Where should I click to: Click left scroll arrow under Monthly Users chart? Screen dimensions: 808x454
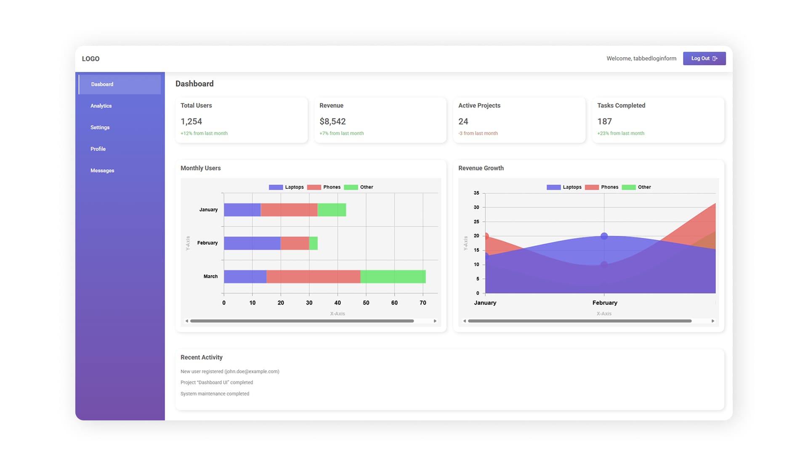pyautogui.click(x=187, y=321)
